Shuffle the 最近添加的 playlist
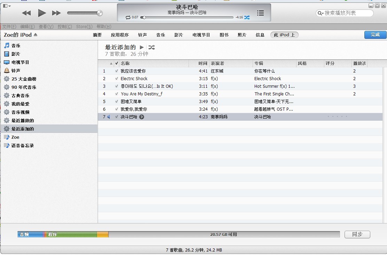387x255 pixels. (151, 47)
